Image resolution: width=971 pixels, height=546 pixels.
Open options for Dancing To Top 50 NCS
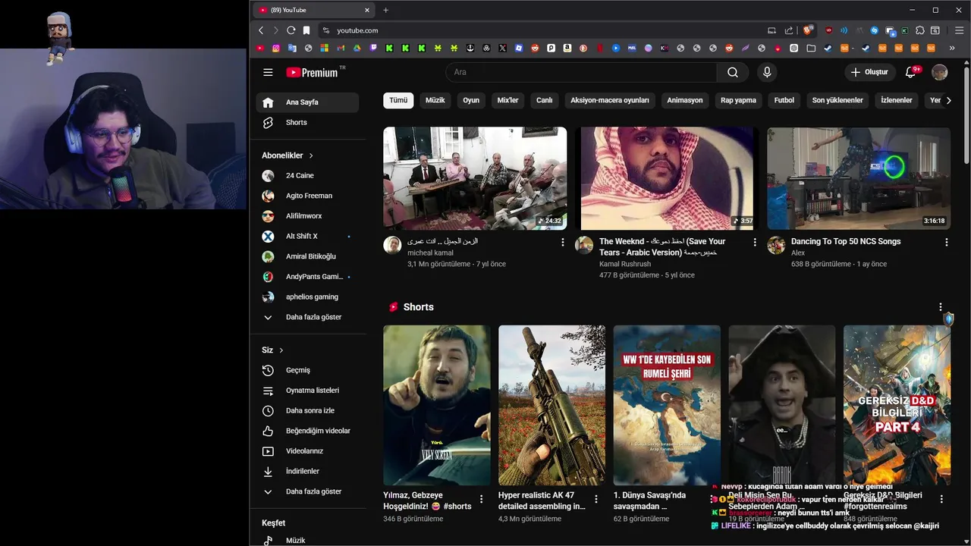(x=947, y=242)
